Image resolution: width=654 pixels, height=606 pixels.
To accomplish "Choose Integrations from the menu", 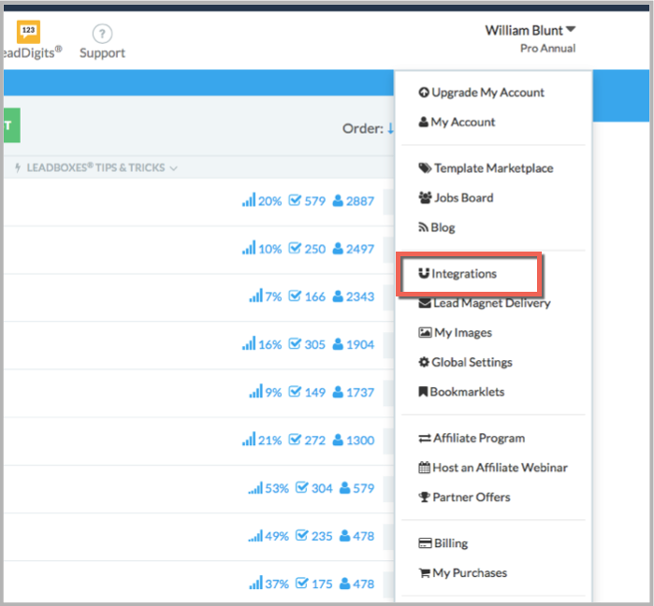I will pyautogui.click(x=458, y=274).
